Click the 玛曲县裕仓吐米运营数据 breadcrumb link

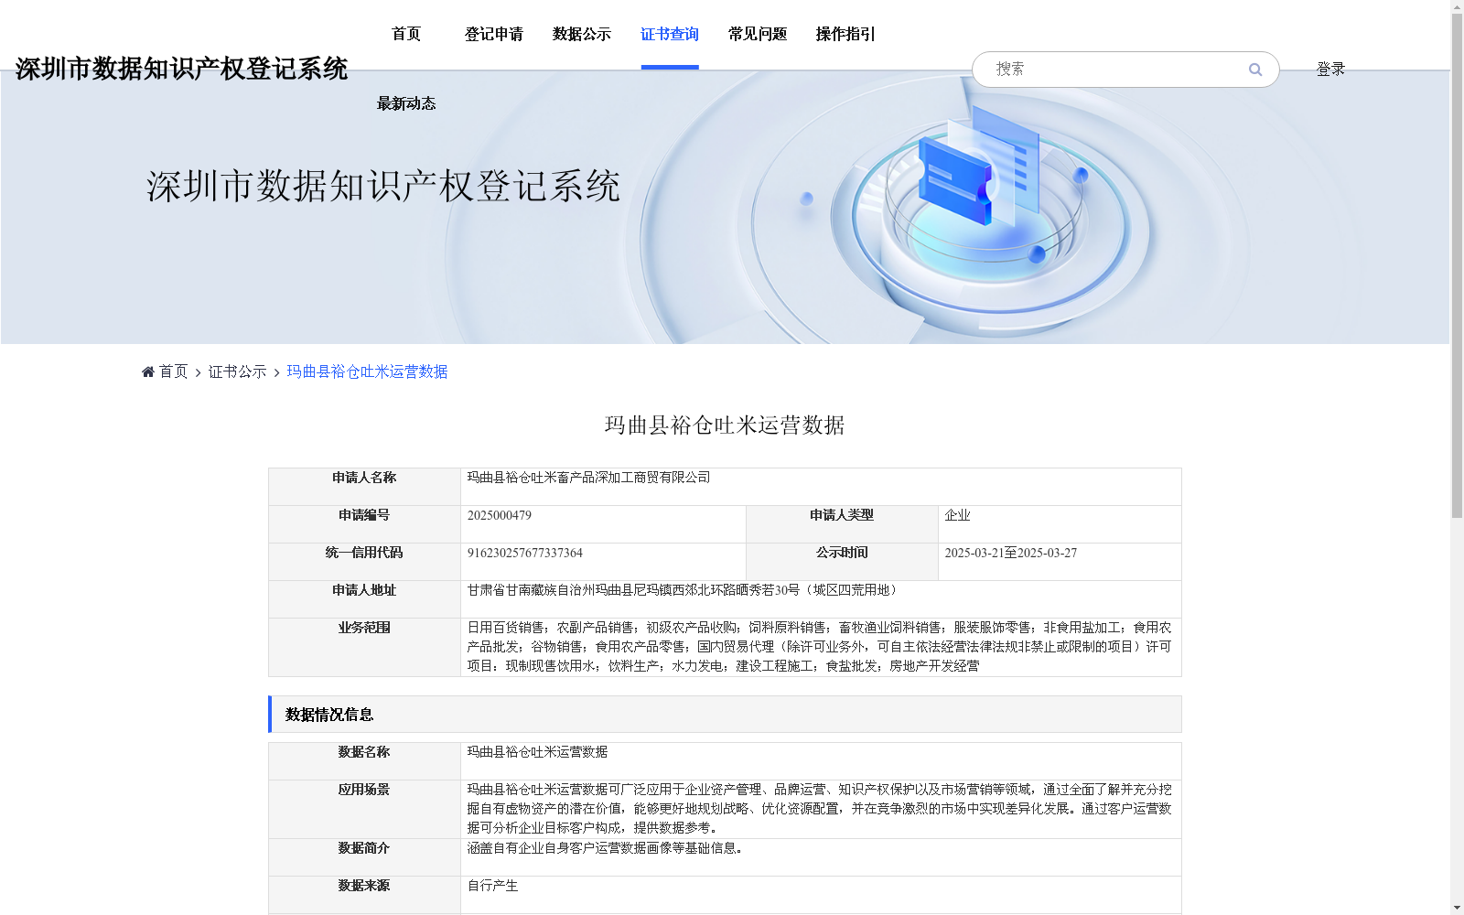pyautogui.click(x=367, y=371)
